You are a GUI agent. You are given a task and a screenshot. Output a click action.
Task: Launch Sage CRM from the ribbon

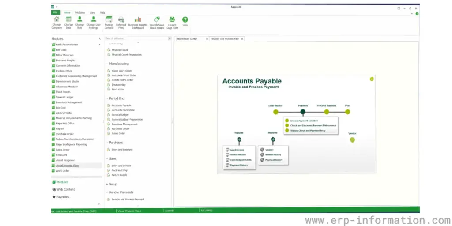tap(172, 23)
